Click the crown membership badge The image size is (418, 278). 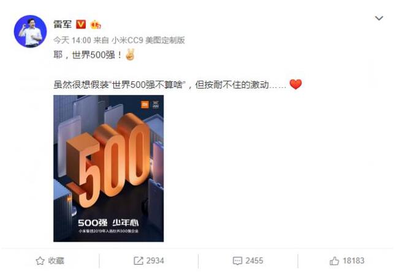[x=96, y=24]
